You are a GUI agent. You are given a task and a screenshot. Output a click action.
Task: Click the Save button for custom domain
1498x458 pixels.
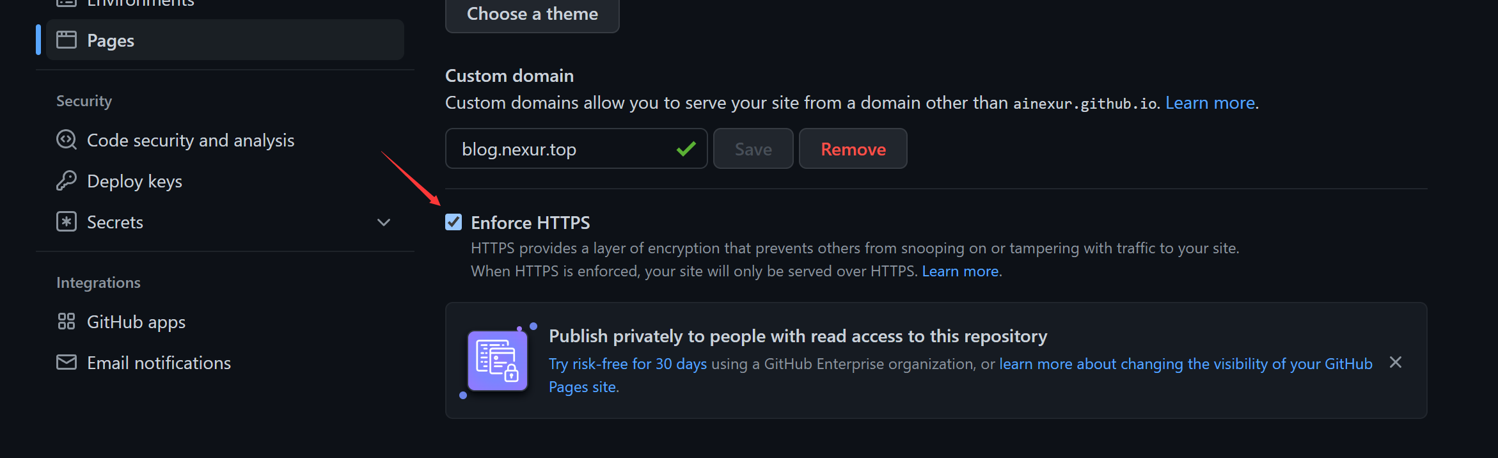753,149
